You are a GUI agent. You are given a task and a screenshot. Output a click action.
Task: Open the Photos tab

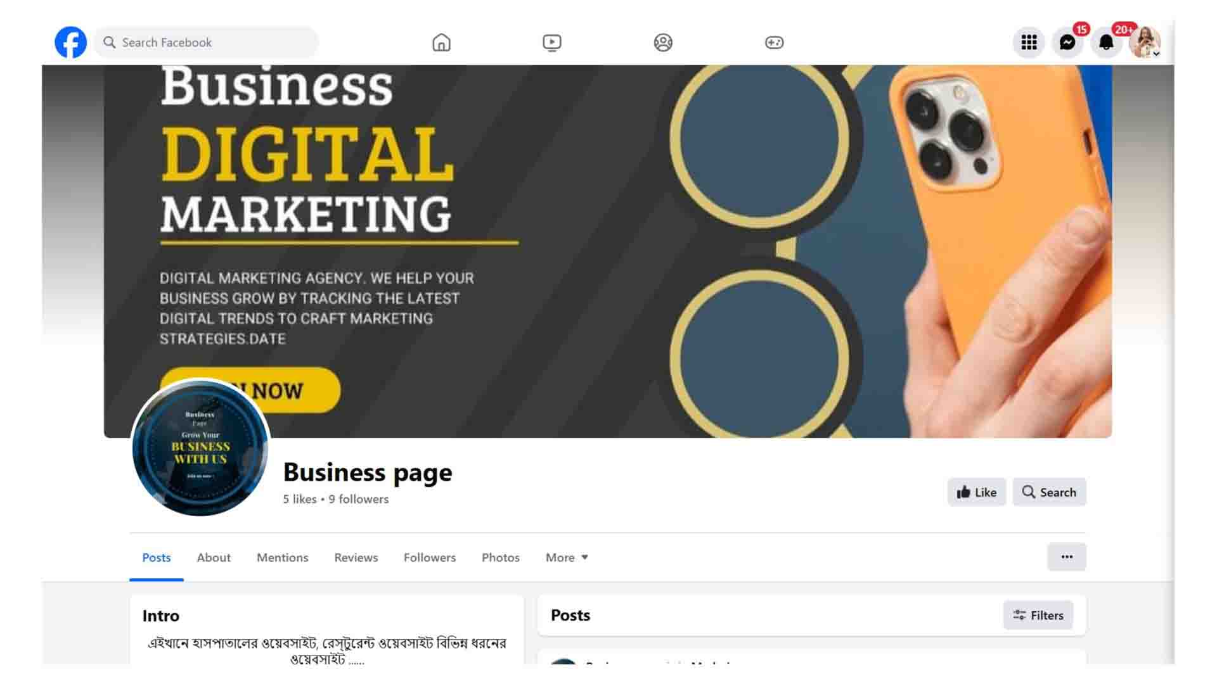point(501,557)
